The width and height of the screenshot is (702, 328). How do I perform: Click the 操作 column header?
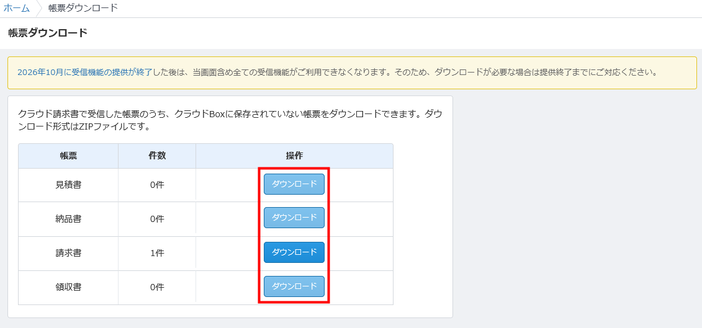294,156
